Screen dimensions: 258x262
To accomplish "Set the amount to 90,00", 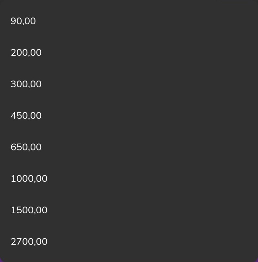I will tap(129, 21).
